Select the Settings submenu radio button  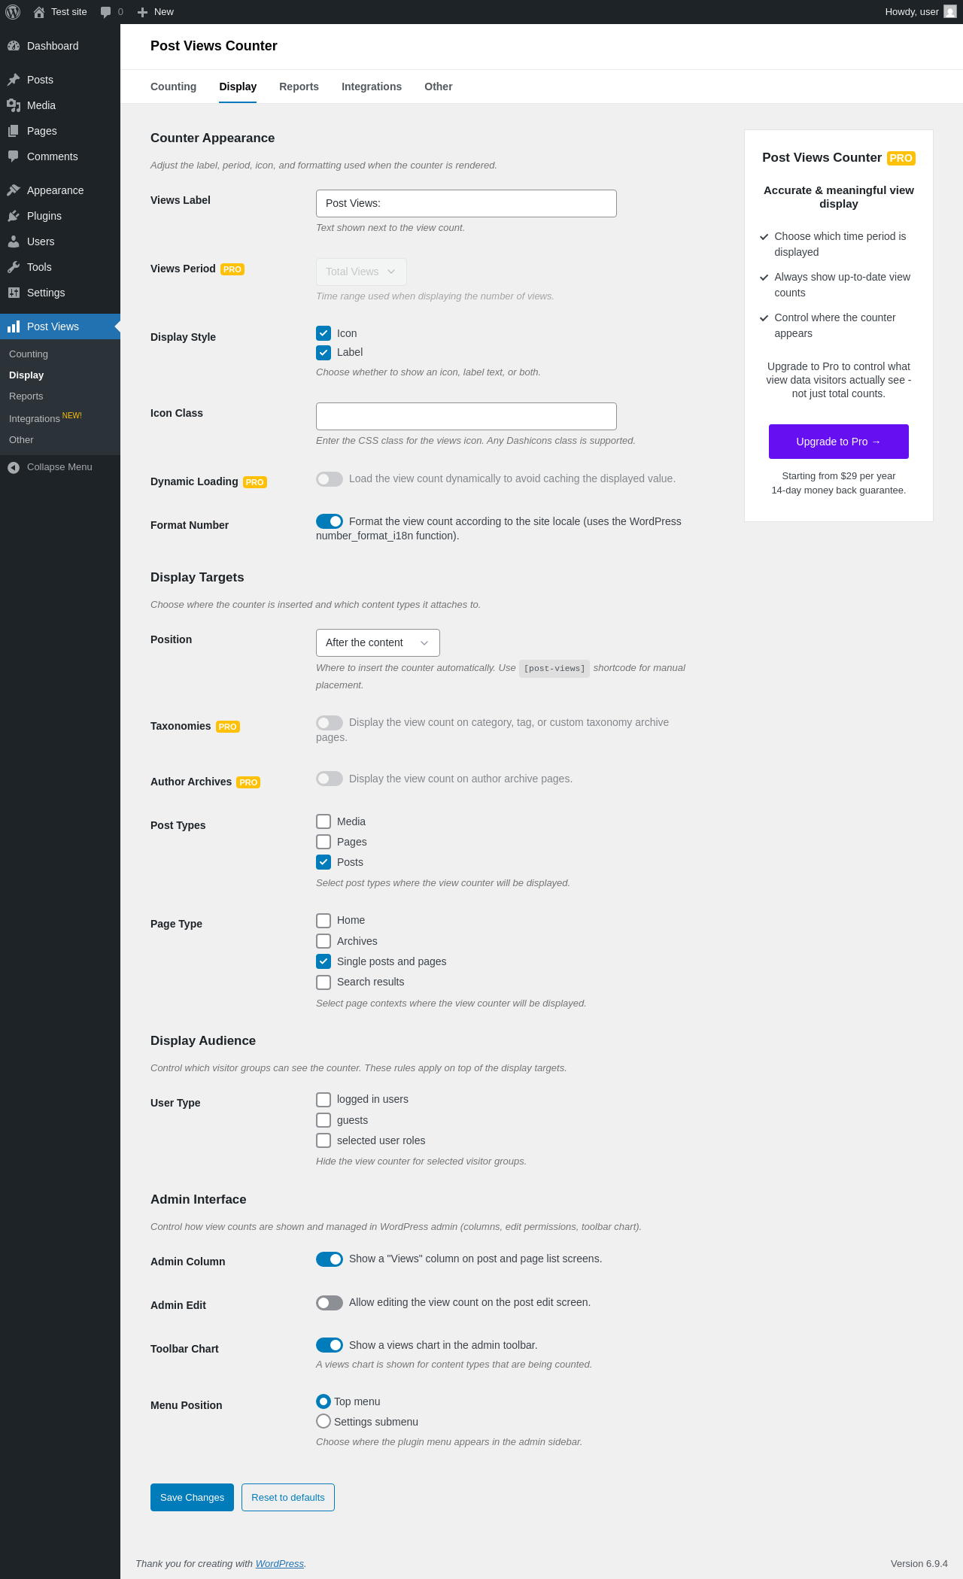tap(324, 1421)
